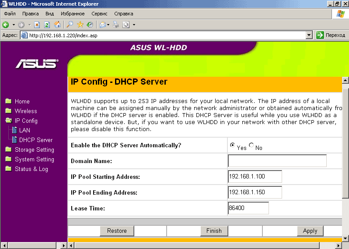This screenshot has height=249, width=349.
Task: Expand the Mail icon dropdown arrow
Action: tap(108, 25)
